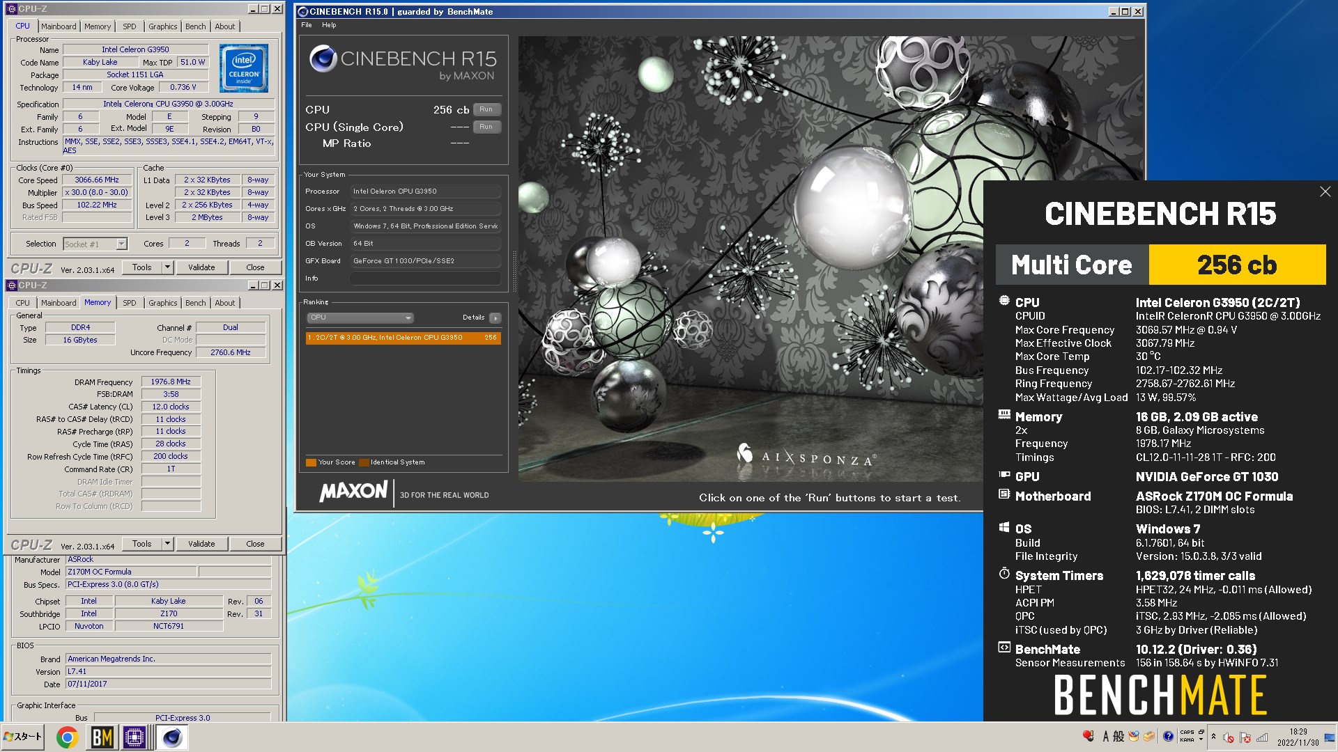
Task: Click the CPU icon in BenchMate panel
Action: 1004,301
